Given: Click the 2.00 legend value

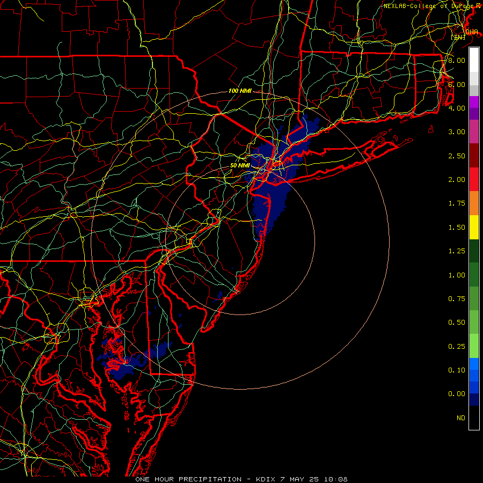Looking at the screenshot, I should 457,180.
